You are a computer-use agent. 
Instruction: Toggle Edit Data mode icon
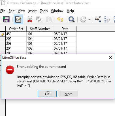coord(18,19)
